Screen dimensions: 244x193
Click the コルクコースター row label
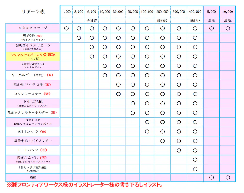click(33, 94)
